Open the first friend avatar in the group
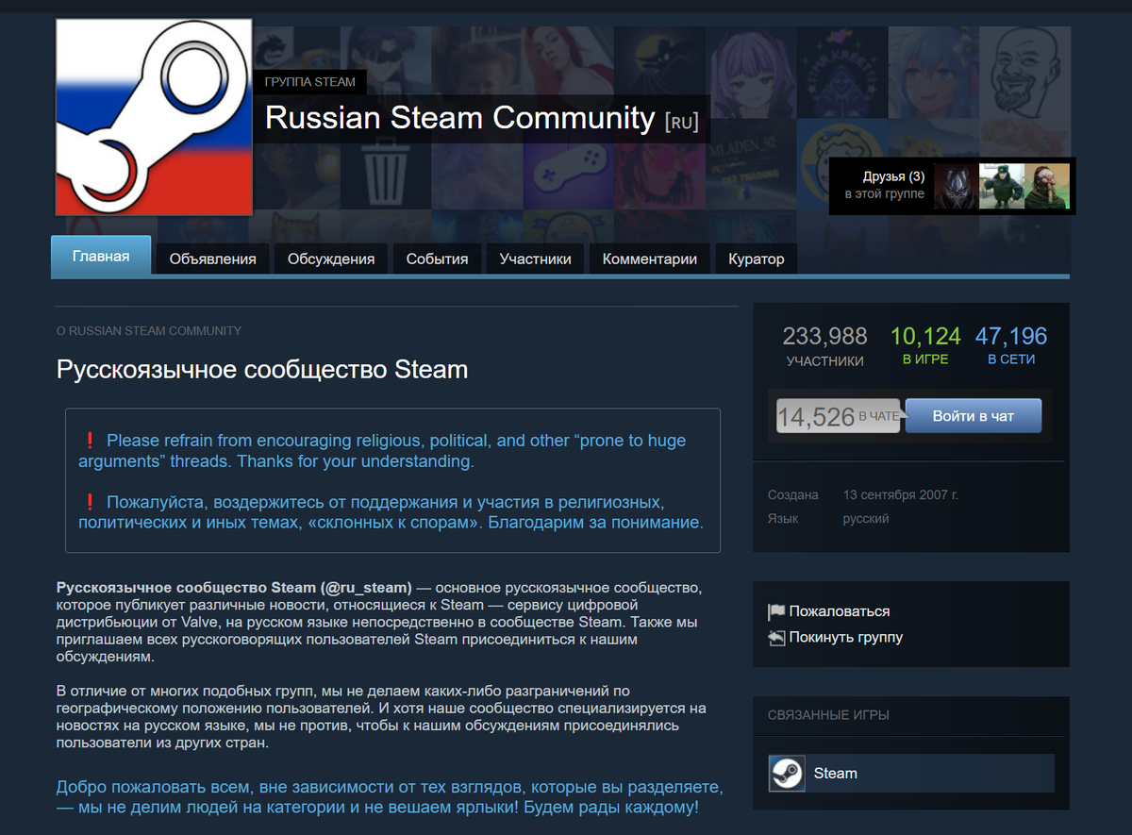 tap(957, 186)
